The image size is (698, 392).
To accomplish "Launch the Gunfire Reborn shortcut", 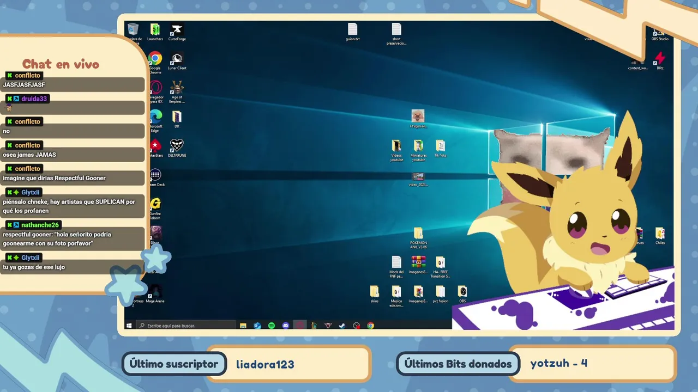I will coord(155,209).
